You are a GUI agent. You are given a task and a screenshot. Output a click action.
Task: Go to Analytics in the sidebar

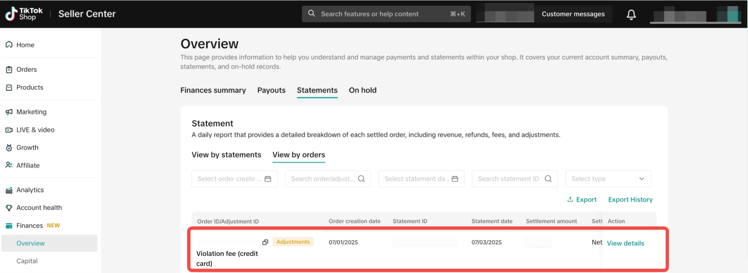(x=30, y=190)
